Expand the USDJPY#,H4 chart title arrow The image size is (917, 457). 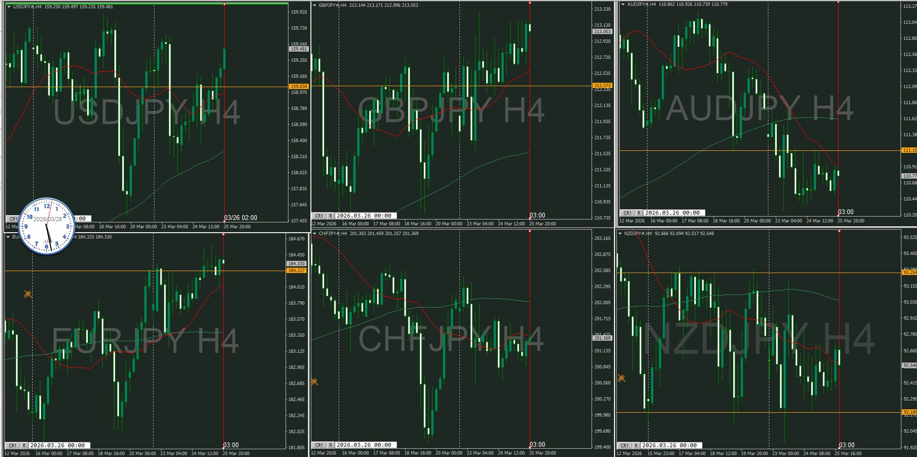click(9, 7)
